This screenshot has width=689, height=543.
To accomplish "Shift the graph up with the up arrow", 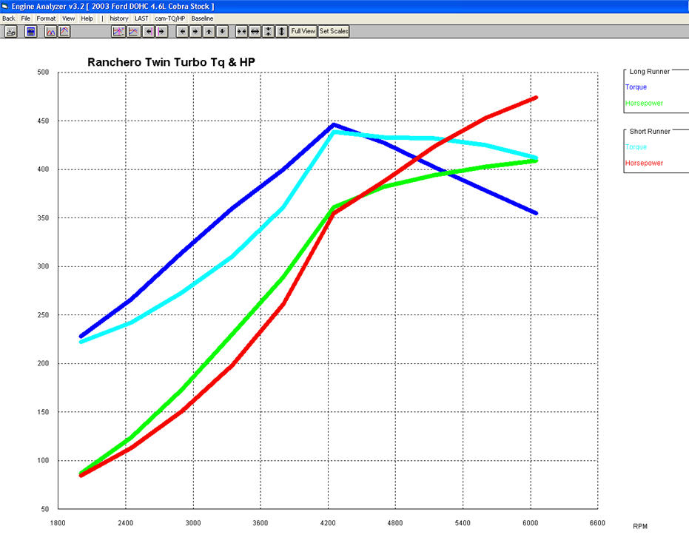I will [209, 32].
